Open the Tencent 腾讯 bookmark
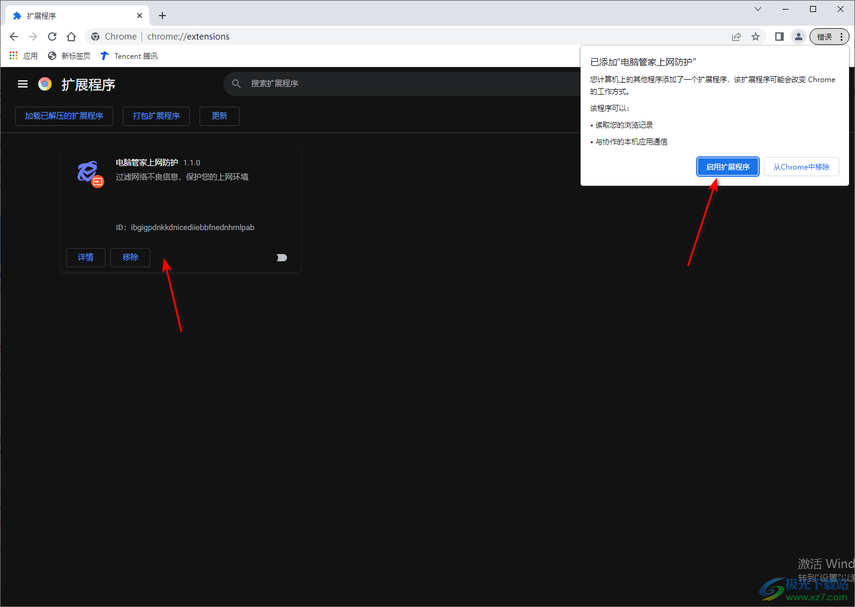Viewport: 855px width, 607px height. [129, 56]
